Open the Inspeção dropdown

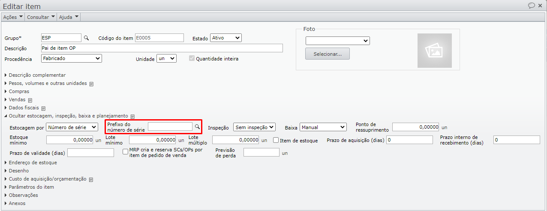pos(254,127)
